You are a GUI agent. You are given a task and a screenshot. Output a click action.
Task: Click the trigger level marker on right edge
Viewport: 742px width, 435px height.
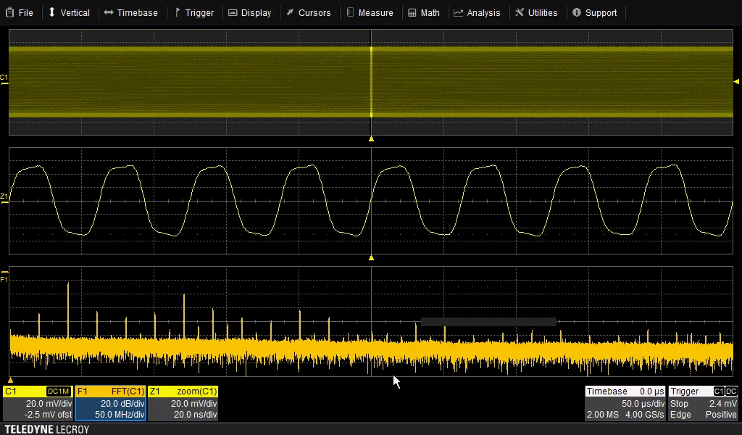(x=736, y=82)
